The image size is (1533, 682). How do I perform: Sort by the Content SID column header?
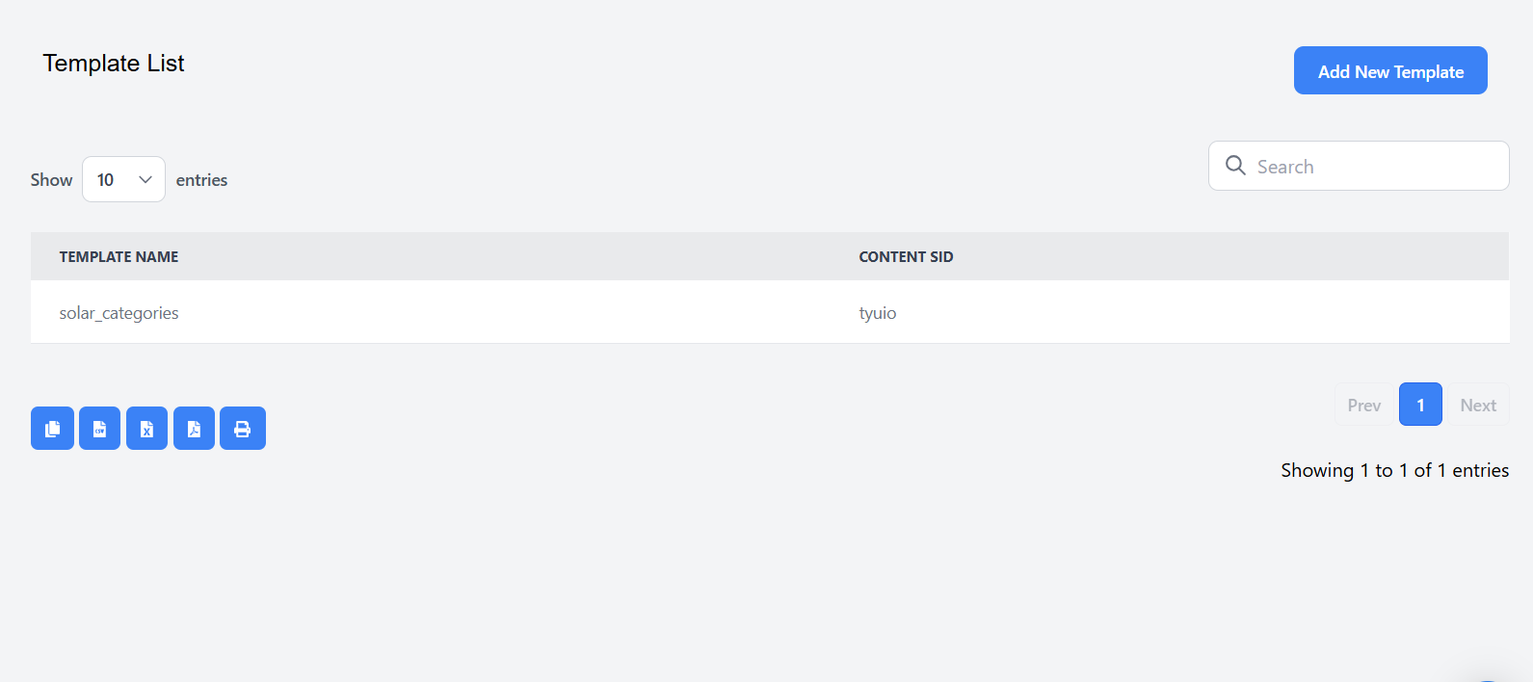tap(906, 257)
